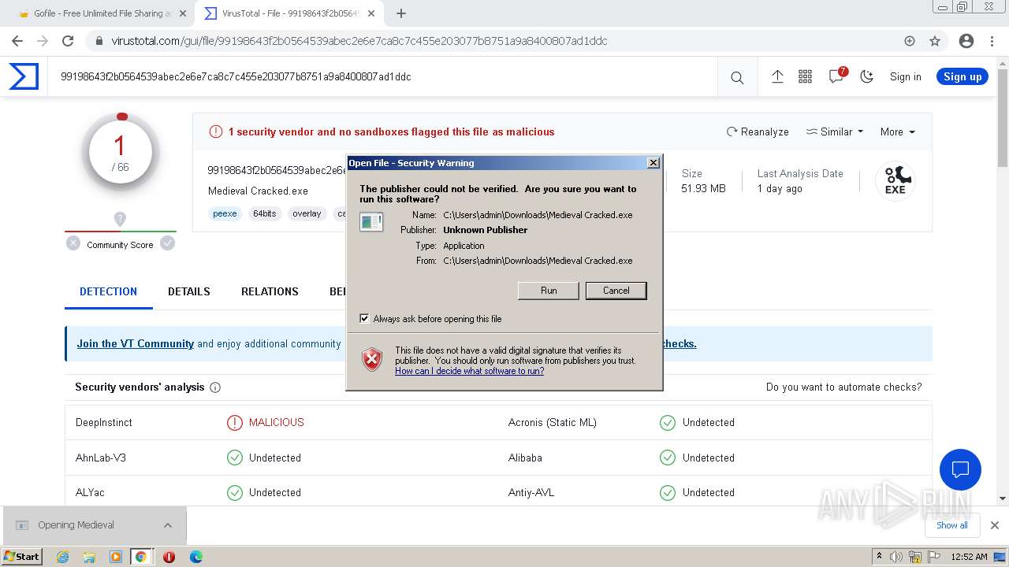This screenshot has width=1009, height=567.
Task: Open the apps grid icon
Action: point(805,76)
